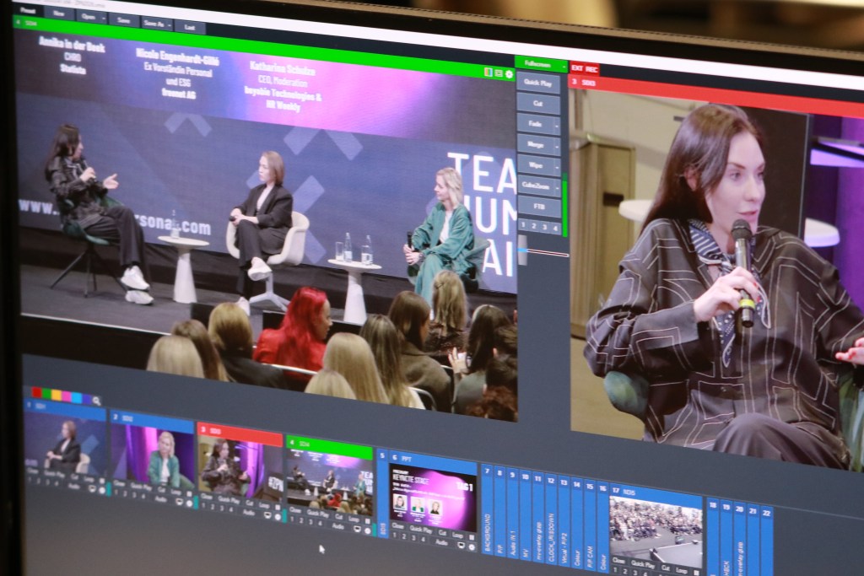Screen dimensions: 864x576
Task: Toggle the EXT external output button
Action: pos(578,67)
